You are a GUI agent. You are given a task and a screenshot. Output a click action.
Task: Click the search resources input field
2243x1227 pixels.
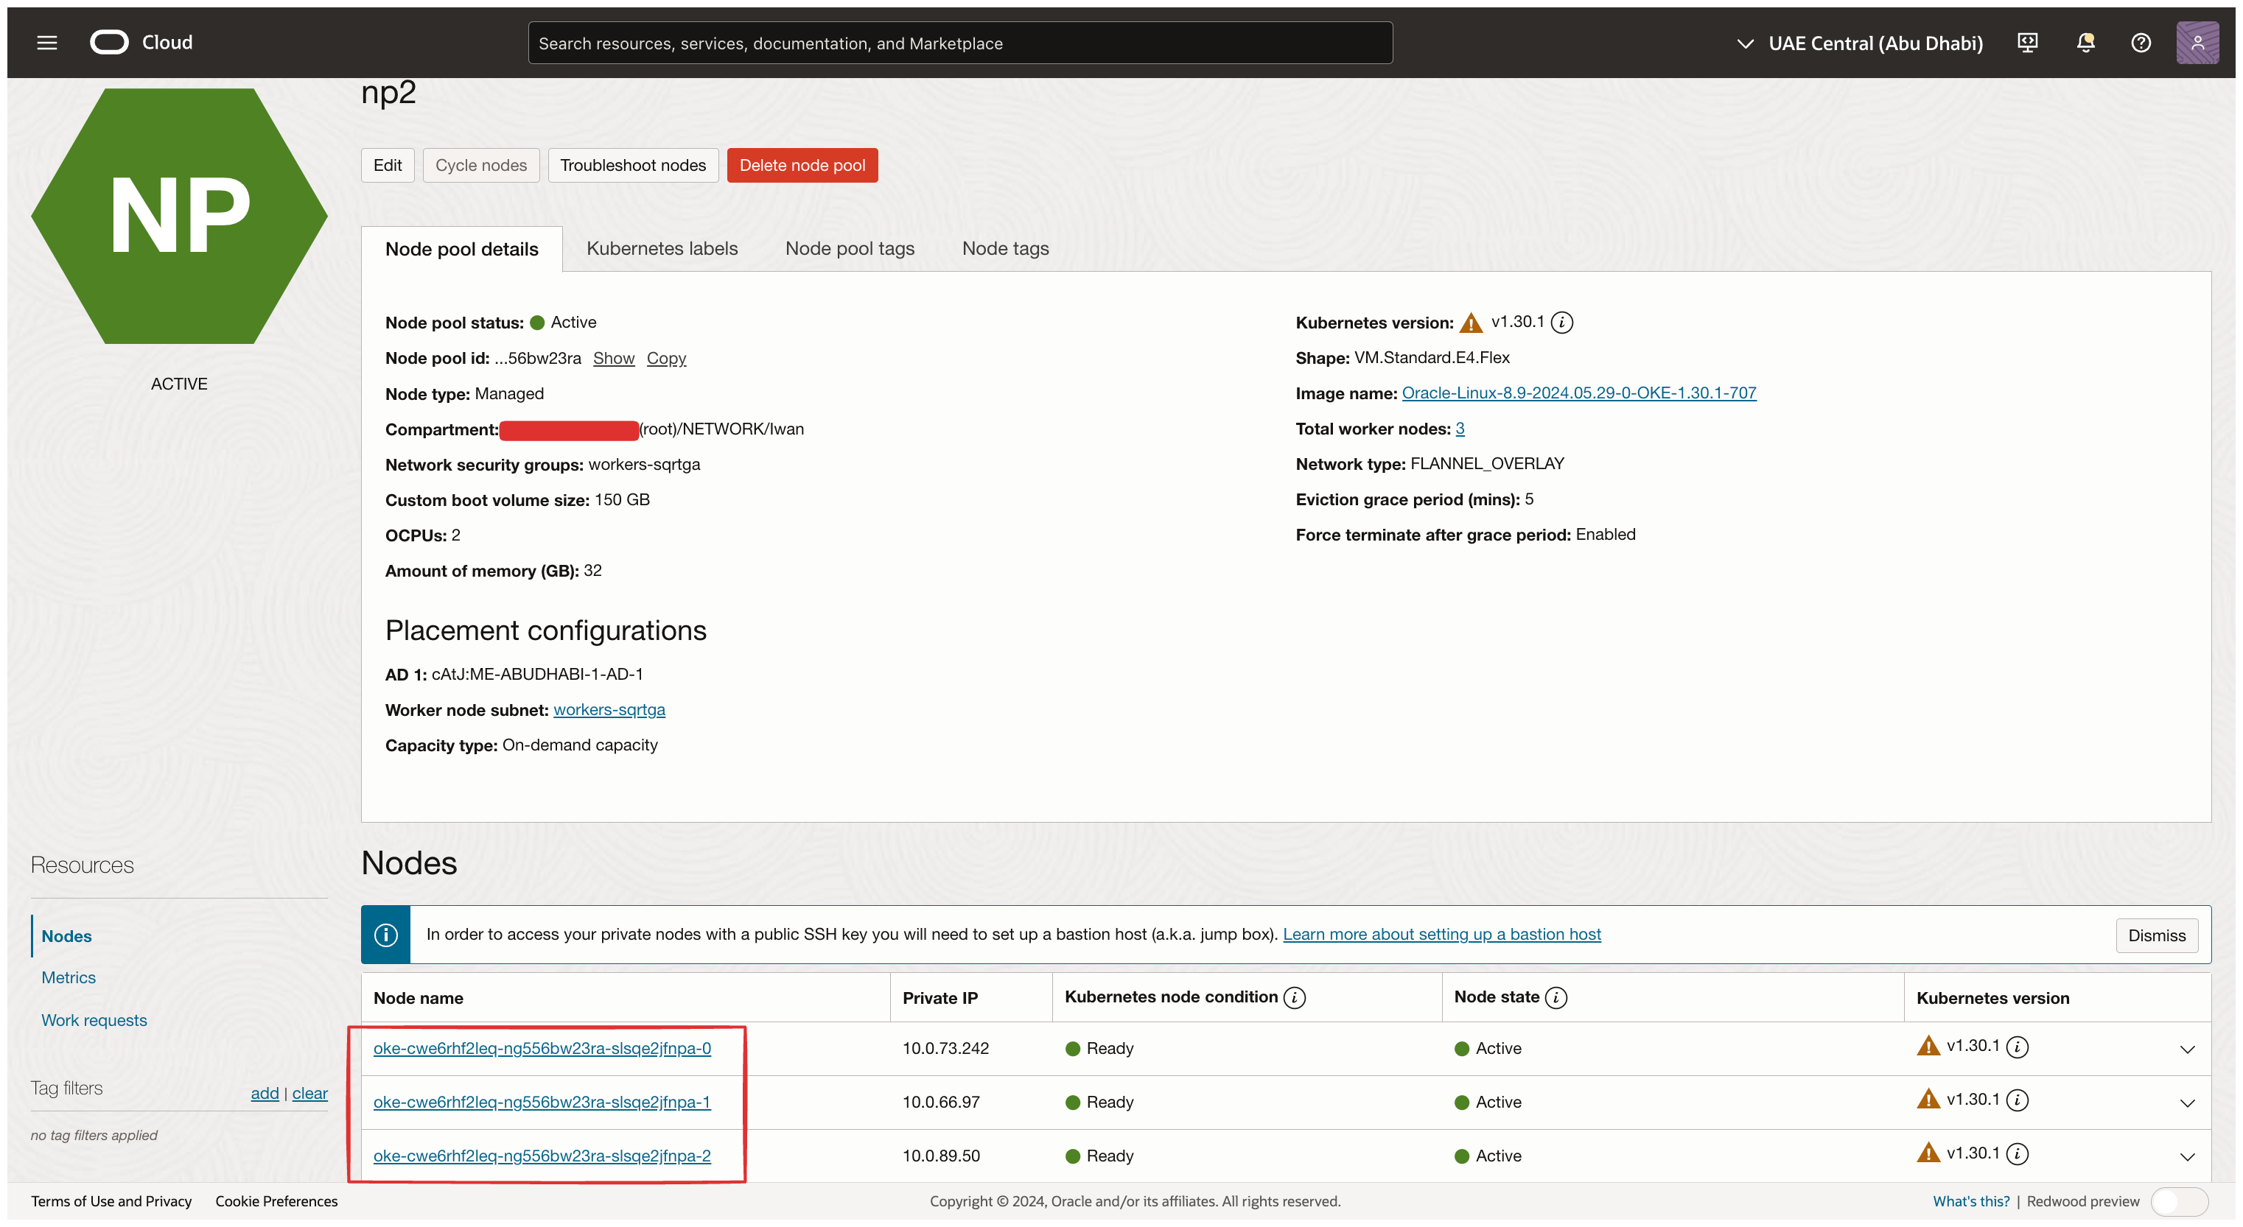click(959, 43)
